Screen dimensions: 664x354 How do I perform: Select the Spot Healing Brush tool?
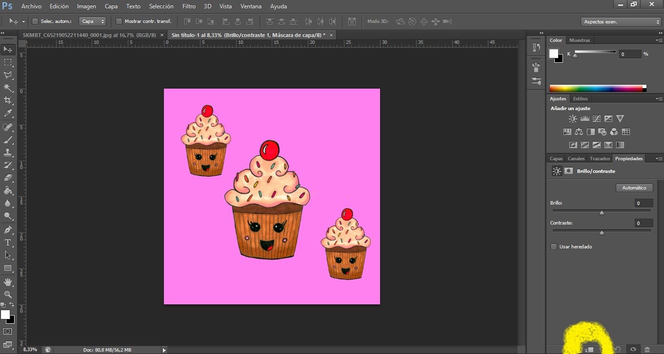coord(8,127)
